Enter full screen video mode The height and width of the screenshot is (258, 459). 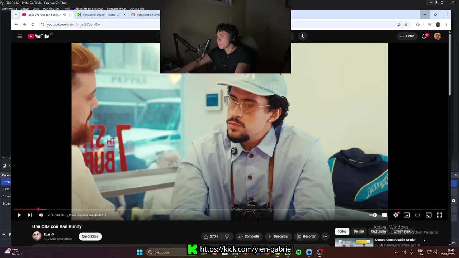[440, 215]
